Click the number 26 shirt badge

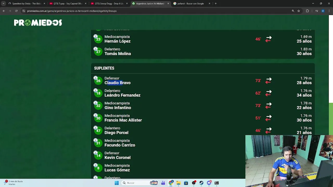pos(98,81)
